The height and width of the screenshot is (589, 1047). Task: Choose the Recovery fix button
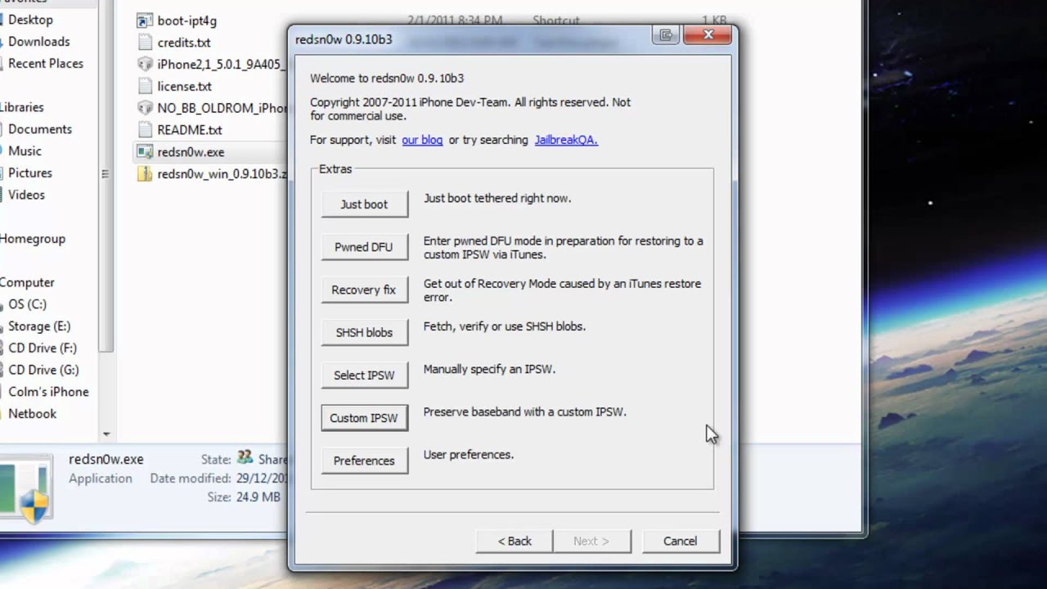click(364, 290)
